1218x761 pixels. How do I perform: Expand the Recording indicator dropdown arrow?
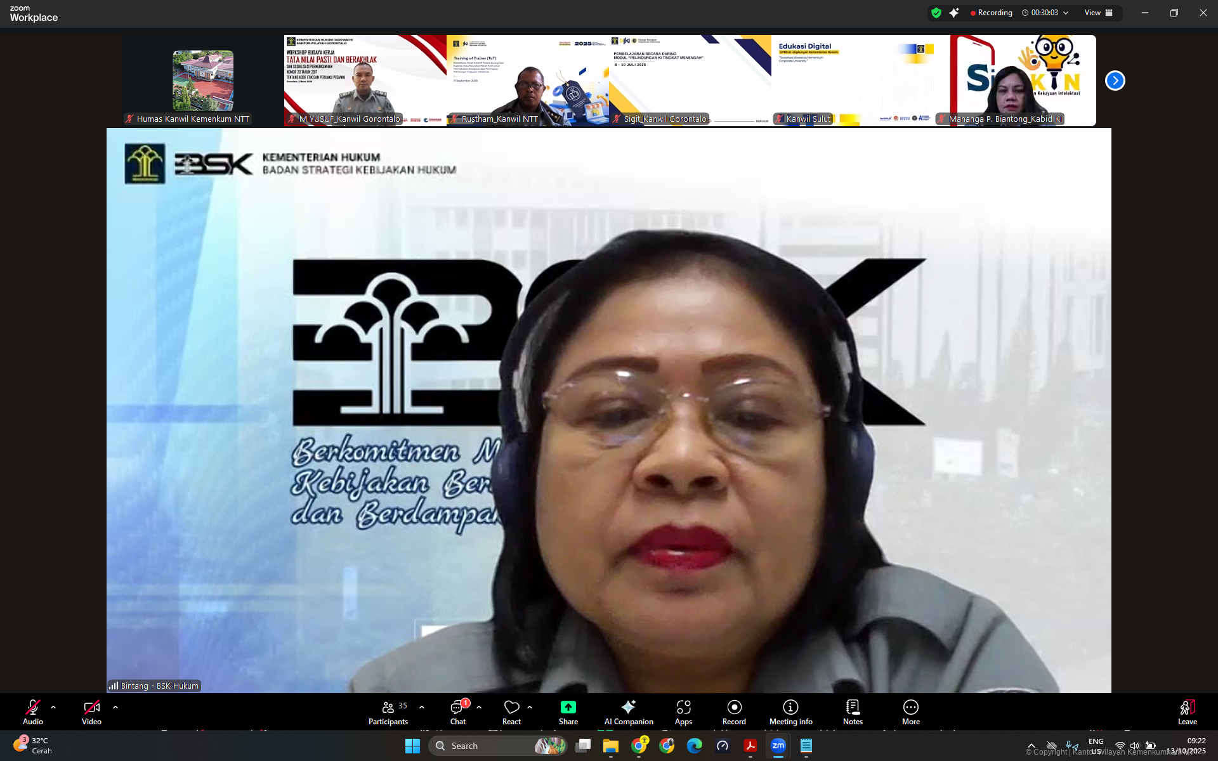click(x=1066, y=13)
